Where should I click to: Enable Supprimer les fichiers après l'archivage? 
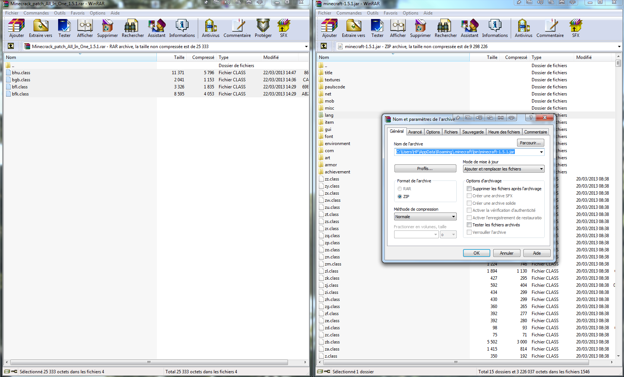point(469,189)
